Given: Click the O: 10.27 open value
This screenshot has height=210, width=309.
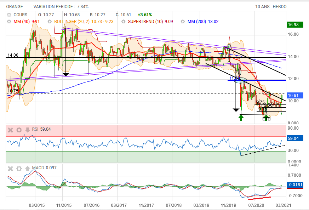Looking at the screenshot, I should tap(46, 15).
